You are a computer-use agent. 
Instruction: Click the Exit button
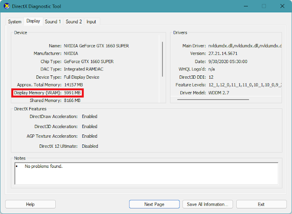point(261,204)
